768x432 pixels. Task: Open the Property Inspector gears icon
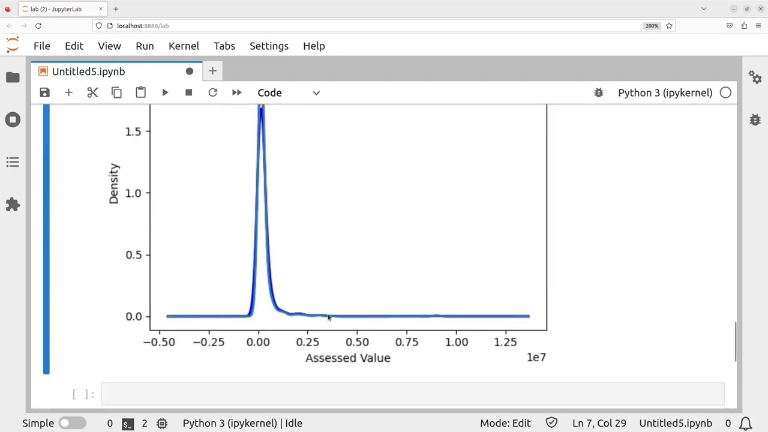755,77
